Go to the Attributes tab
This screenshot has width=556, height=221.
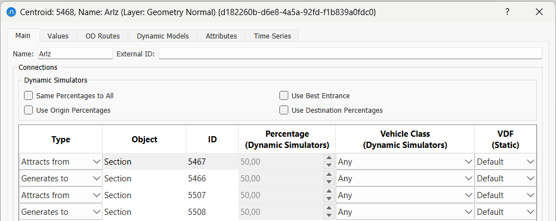click(x=221, y=36)
